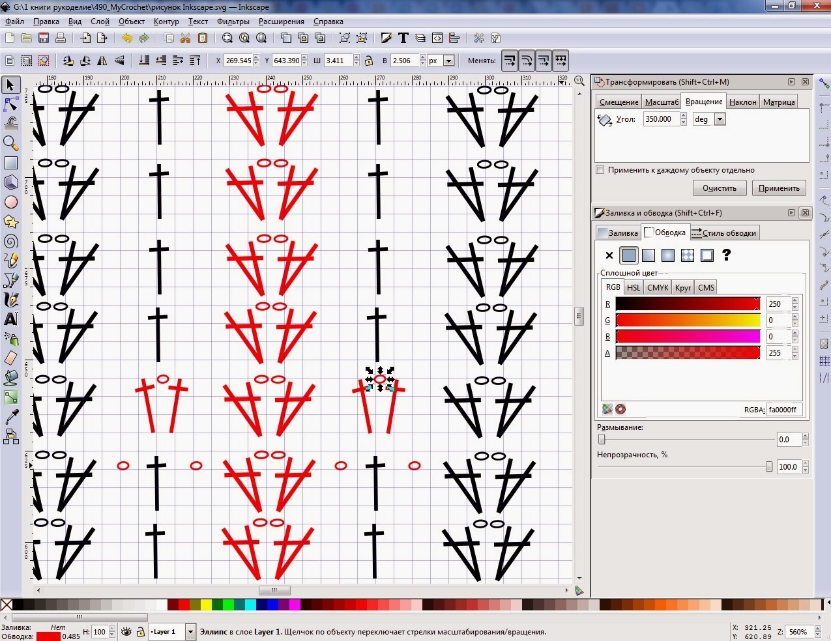831x641 pixels.
Task: Click the save document icon
Action: [x=44, y=38]
